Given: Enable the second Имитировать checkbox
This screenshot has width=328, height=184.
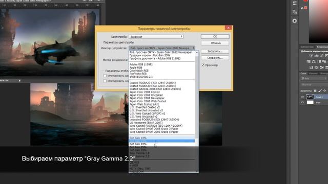Looking at the screenshot, I should [x=105, y=81].
